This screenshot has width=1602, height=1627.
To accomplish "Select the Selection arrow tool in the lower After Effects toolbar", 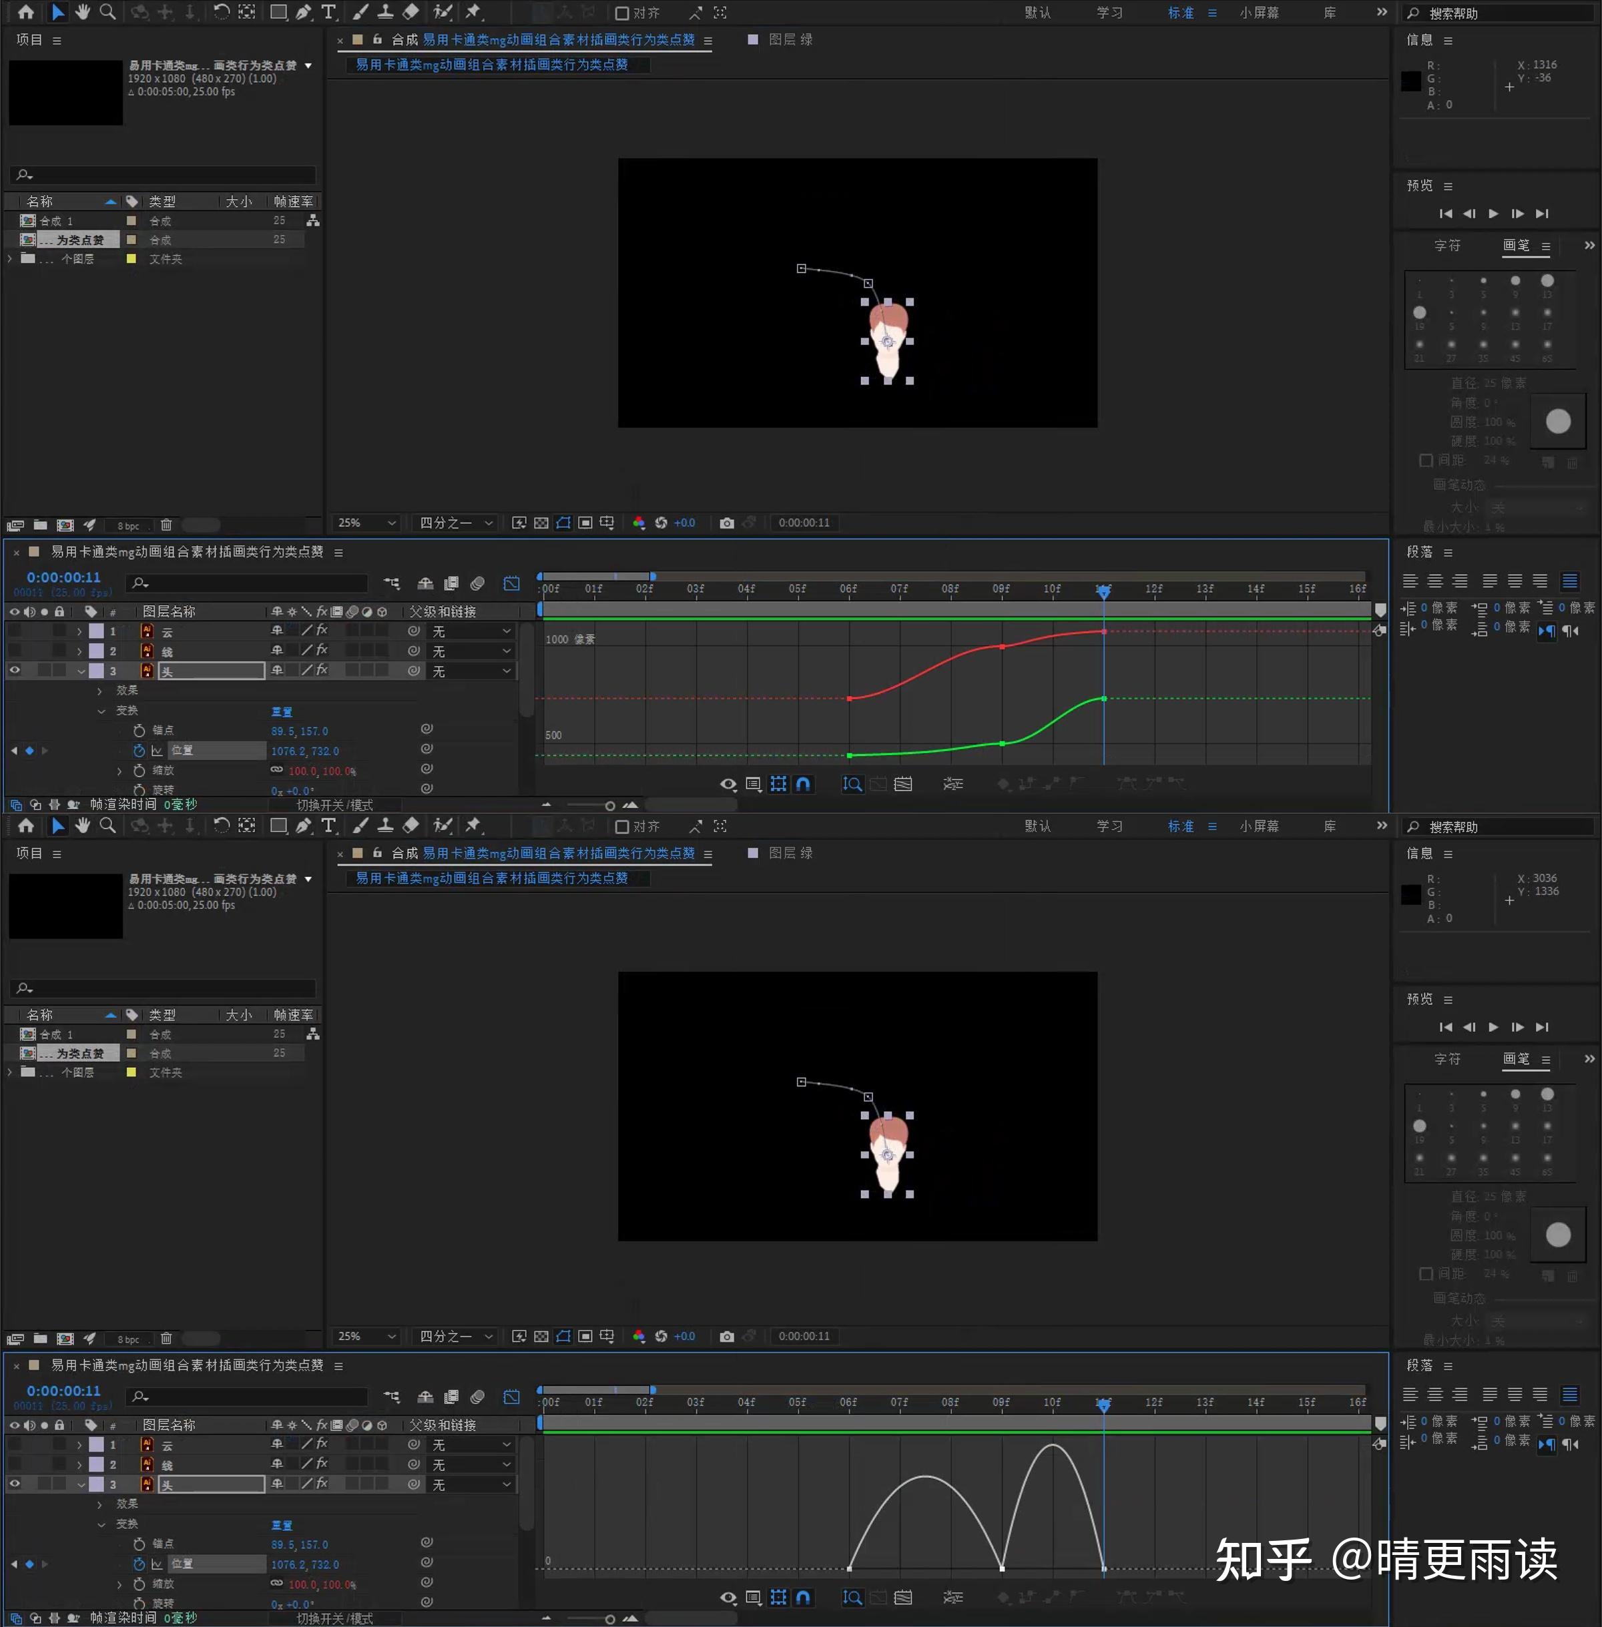I will click(57, 826).
